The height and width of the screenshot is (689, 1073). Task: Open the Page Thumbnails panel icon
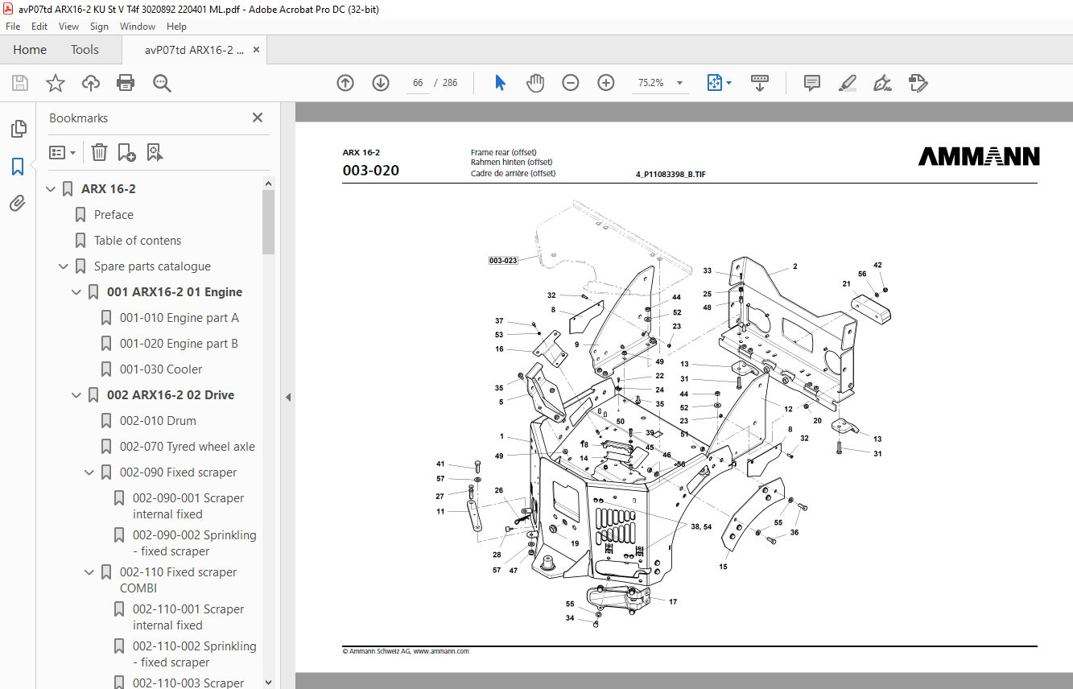(x=18, y=129)
